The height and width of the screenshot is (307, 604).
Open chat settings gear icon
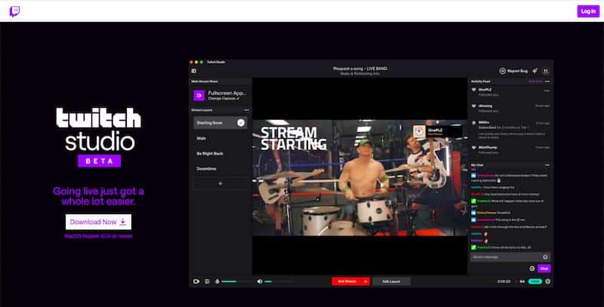[532, 268]
